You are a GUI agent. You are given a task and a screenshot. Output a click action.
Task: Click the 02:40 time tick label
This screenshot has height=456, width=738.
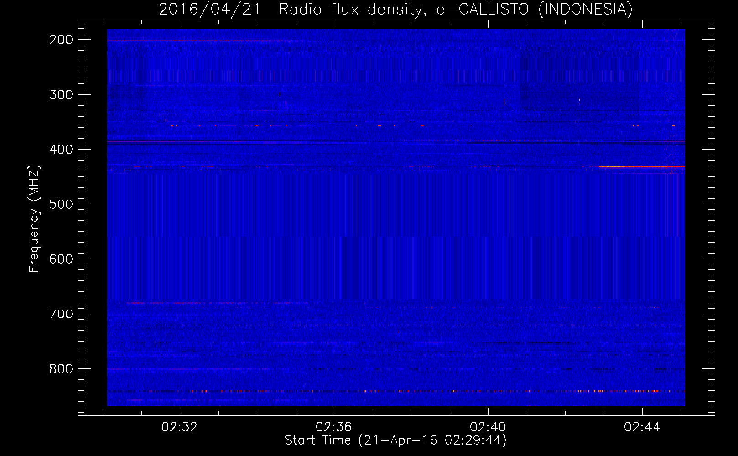pos(488,427)
